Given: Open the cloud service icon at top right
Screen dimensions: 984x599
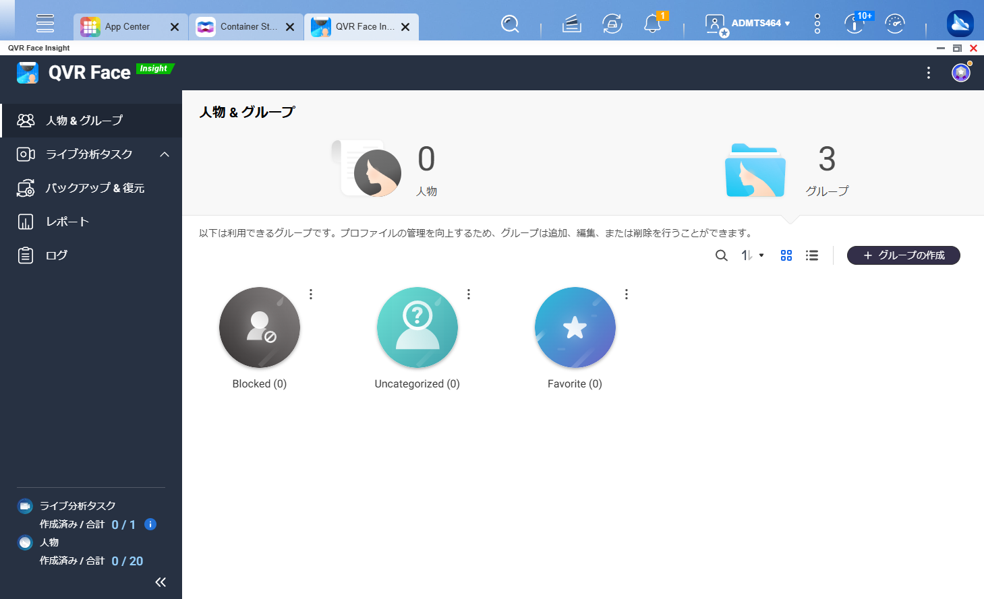Looking at the screenshot, I should click(960, 24).
